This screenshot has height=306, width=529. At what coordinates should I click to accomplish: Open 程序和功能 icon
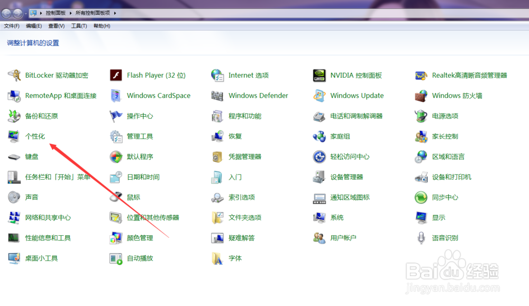pos(217,116)
